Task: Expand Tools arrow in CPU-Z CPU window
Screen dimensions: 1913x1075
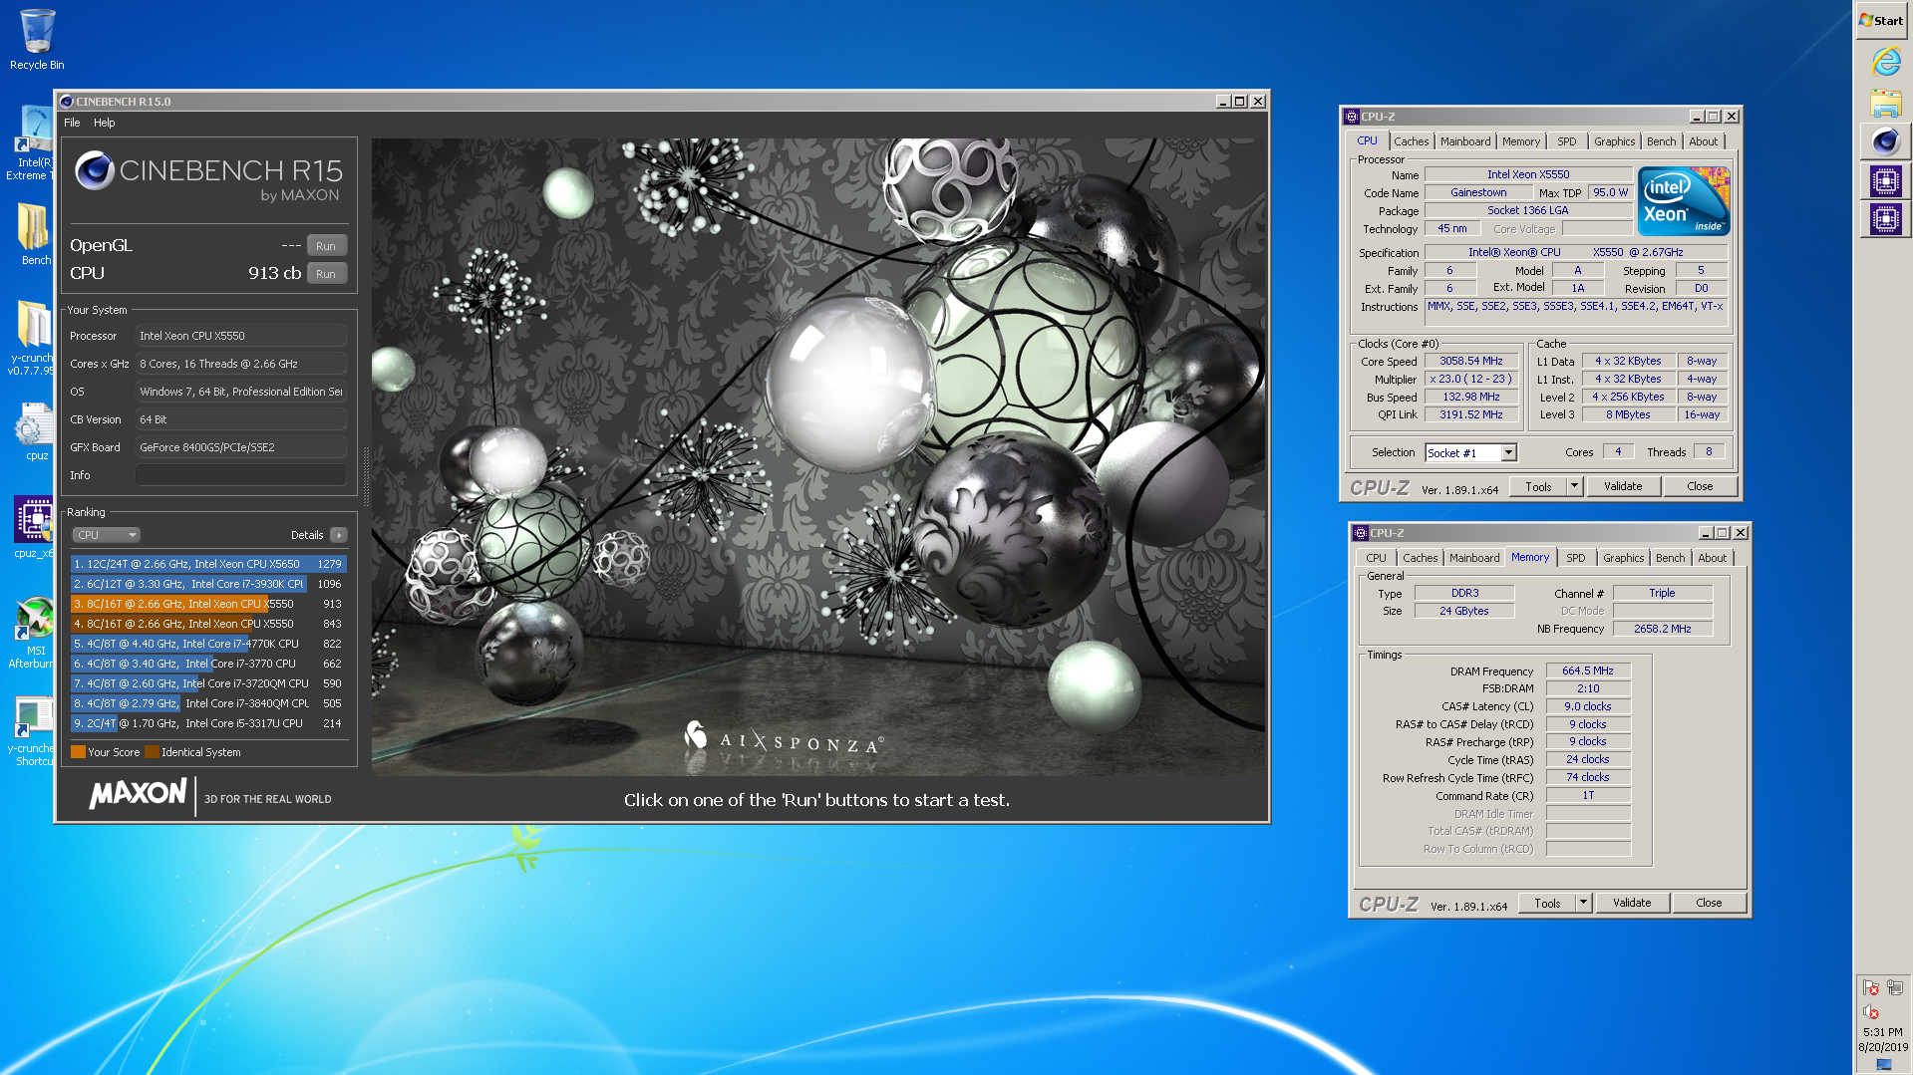Action: coord(1574,486)
